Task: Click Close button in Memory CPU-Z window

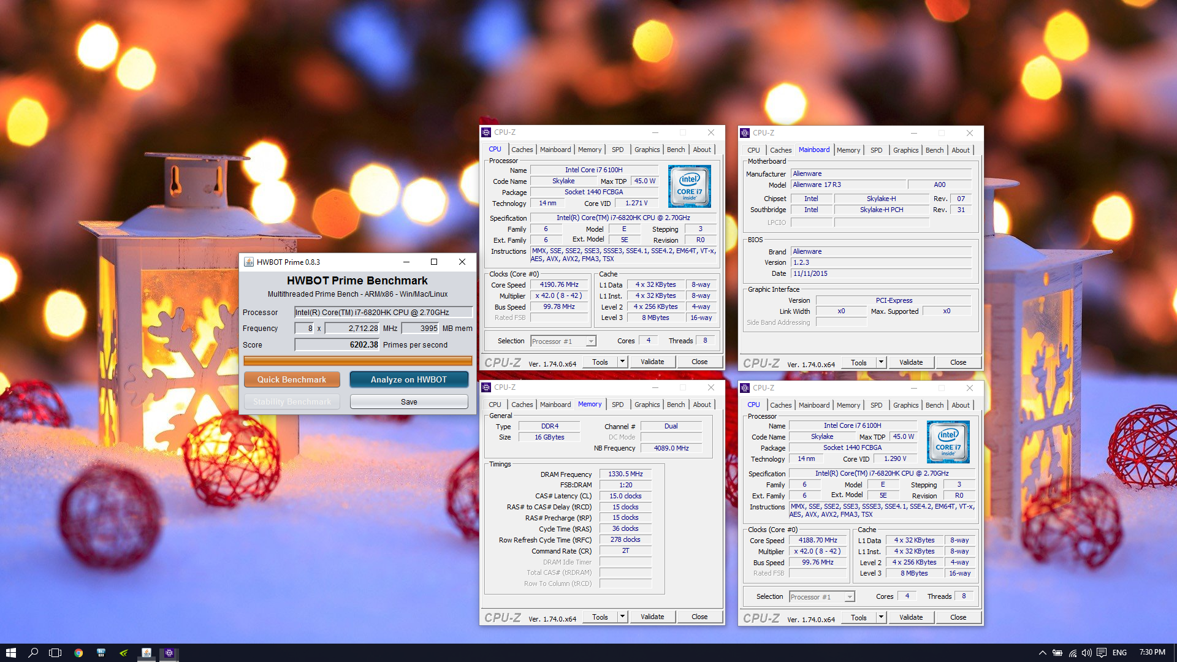Action: point(699,617)
